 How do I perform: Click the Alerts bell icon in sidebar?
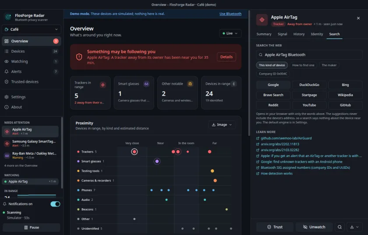pyautogui.click(x=7, y=71)
